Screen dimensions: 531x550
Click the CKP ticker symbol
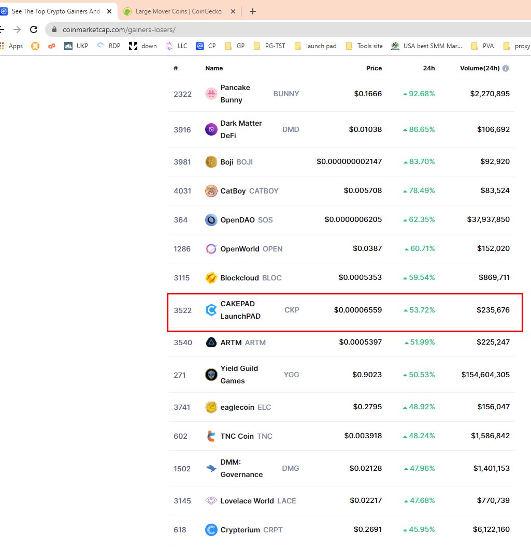(x=292, y=310)
